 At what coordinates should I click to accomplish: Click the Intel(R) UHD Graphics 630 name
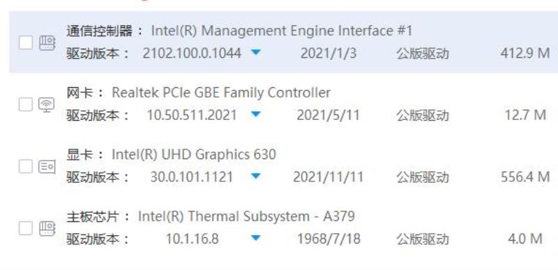click(194, 154)
